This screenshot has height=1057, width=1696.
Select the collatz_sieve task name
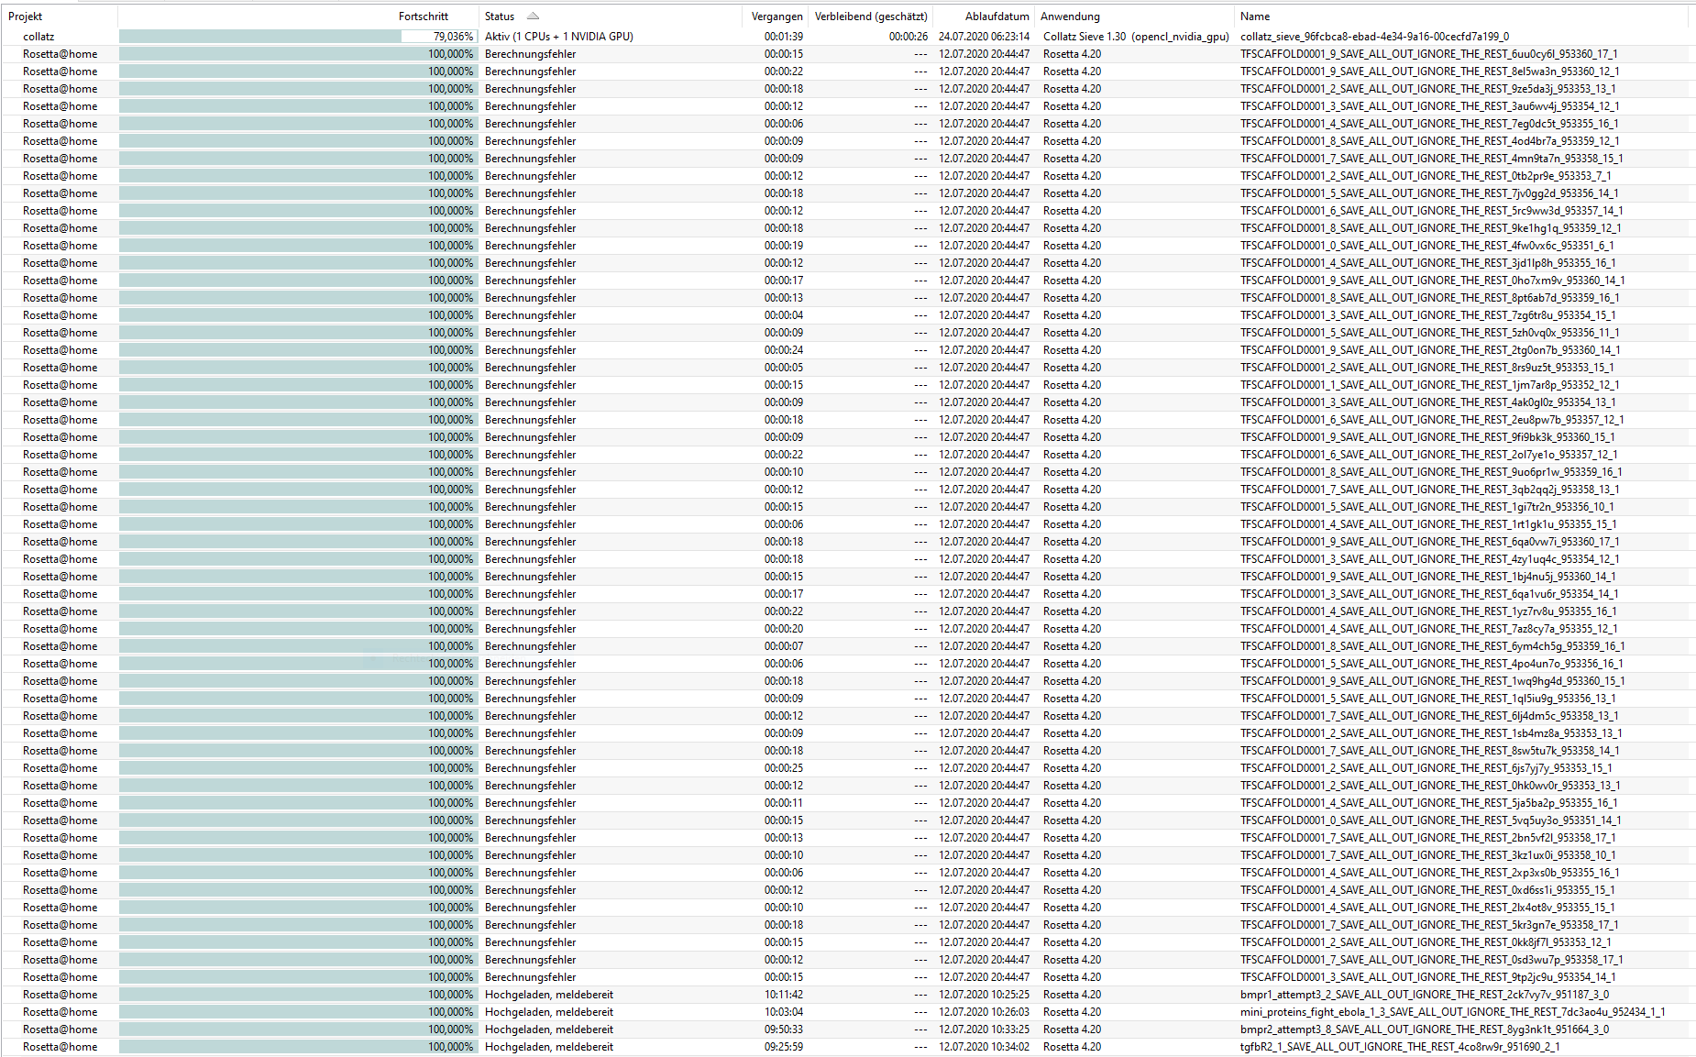pyautogui.click(x=1373, y=37)
